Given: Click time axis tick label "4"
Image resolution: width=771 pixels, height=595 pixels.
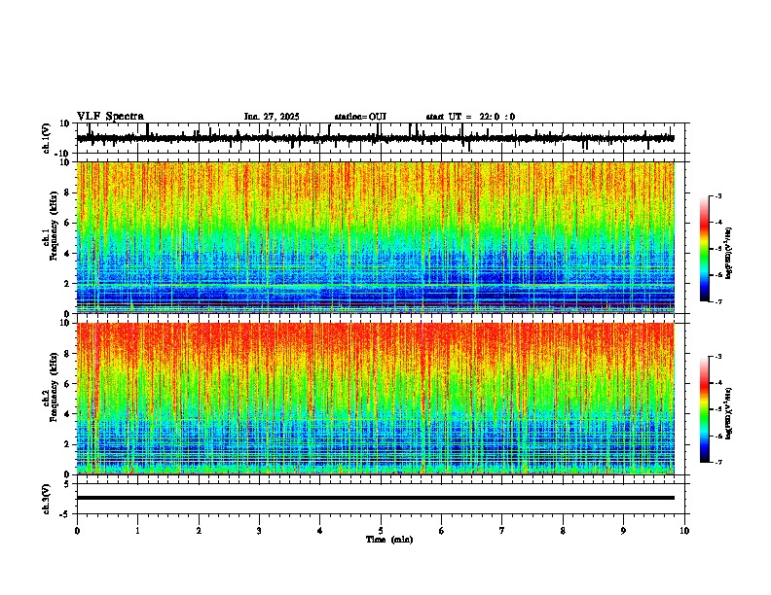Looking at the screenshot, I should coord(320,531).
